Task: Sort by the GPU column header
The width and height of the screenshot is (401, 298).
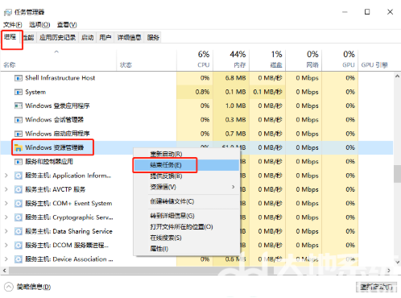Action: click(340, 60)
